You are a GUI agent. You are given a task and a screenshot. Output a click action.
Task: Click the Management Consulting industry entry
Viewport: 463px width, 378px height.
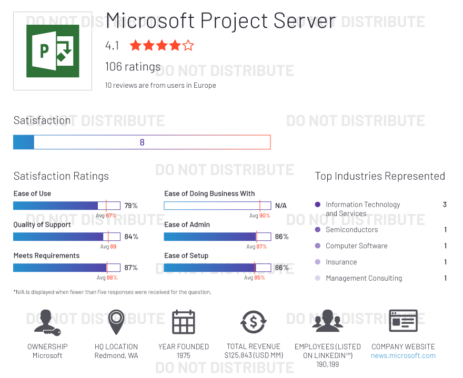[364, 278]
